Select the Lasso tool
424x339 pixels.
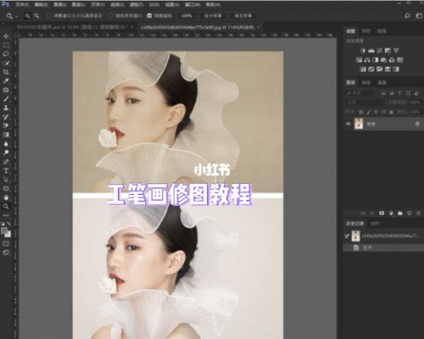click(x=6, y=54)
